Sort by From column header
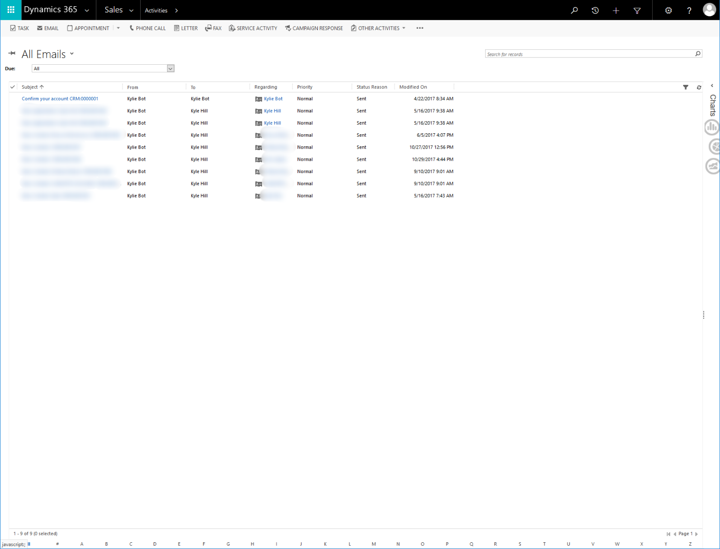 tap(132, 87)
